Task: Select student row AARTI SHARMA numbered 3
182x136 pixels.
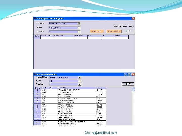Action: click(x=70, y=94)
